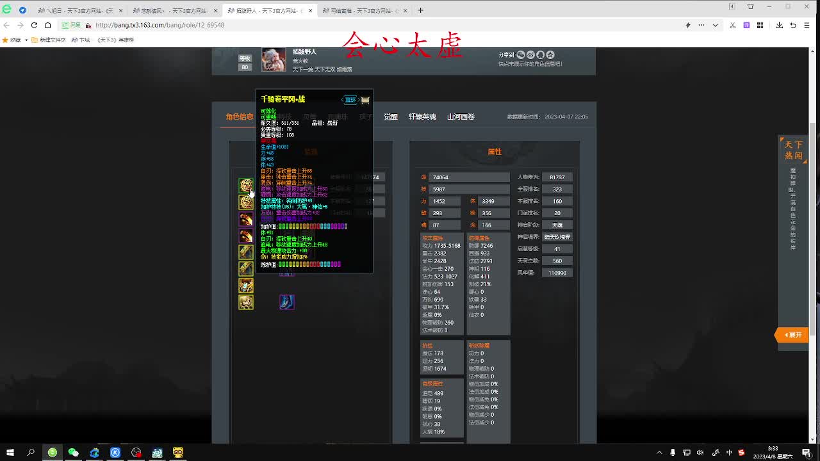Click the last share icon next to 分享到
This screenshot has height=461, width=820.
click(x=550, y=55)
